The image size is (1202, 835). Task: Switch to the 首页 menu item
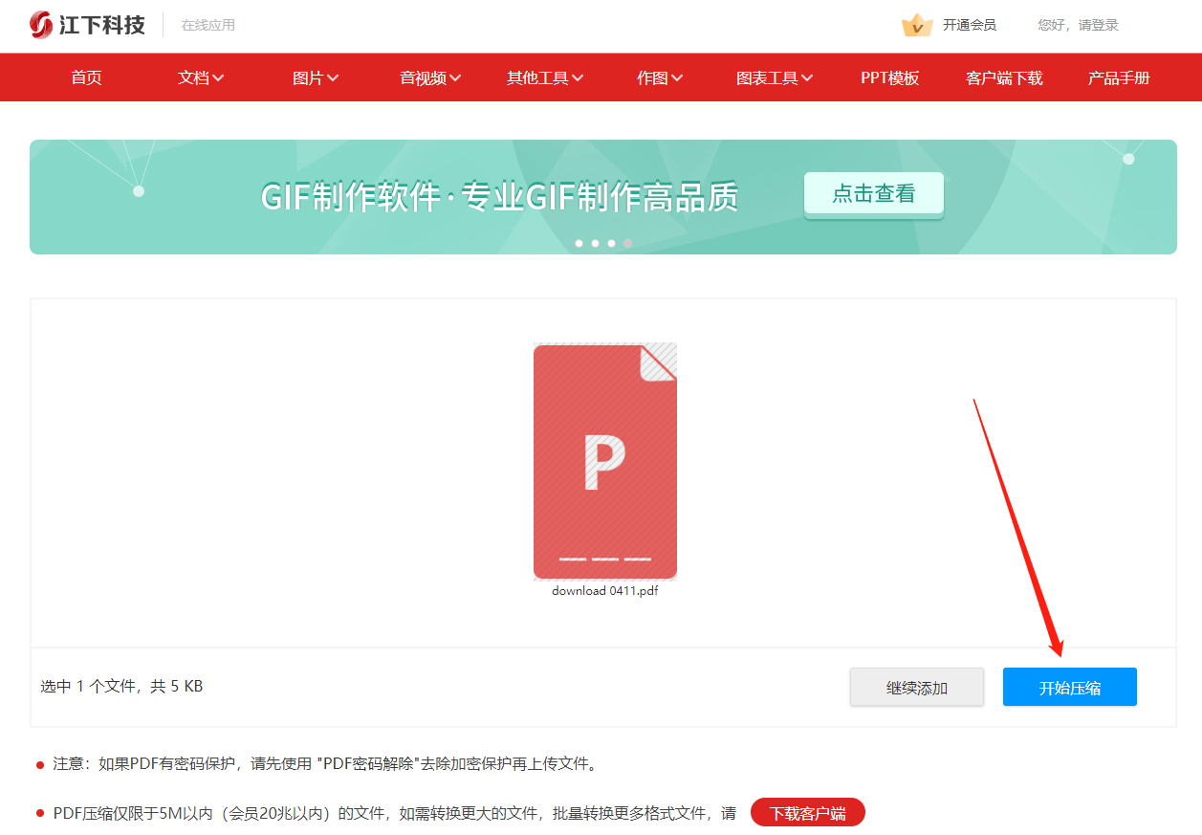(85, 77)
